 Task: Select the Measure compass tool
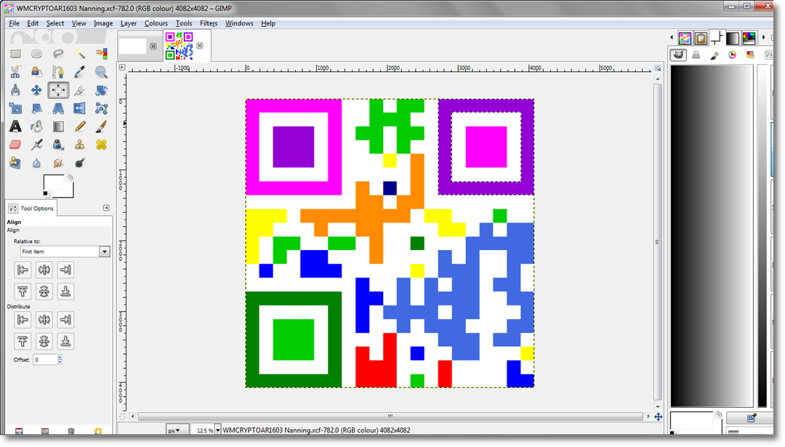point(15,90)
